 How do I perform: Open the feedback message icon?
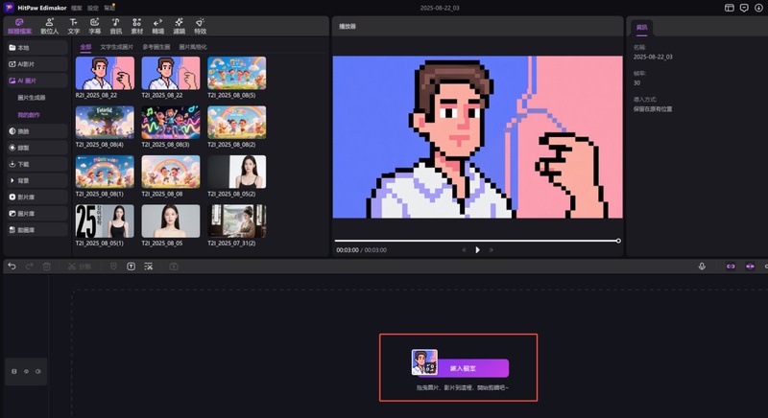coord(744,8)
